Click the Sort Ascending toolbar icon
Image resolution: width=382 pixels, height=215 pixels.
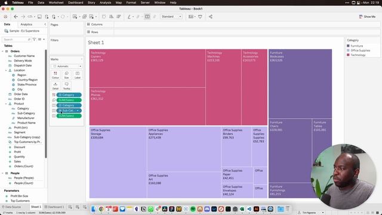tap(112, 17)
